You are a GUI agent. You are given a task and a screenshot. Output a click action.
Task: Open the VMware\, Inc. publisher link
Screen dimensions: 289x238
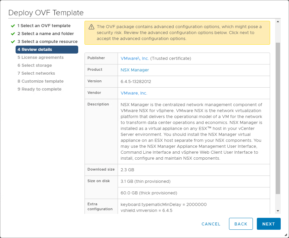click(x=135, y=59)
